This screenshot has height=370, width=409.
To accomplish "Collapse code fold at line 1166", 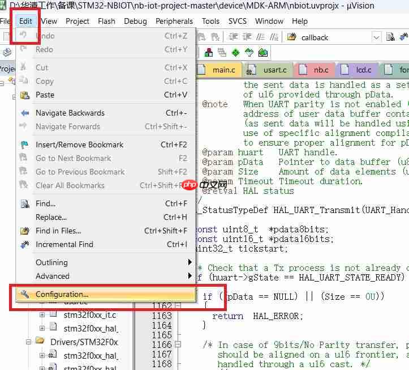I will (x=178, y=345).
